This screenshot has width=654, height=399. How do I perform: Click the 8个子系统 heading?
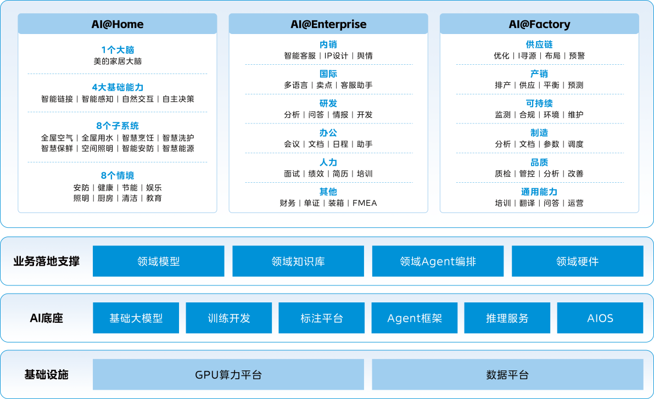(x=118, y=126)
